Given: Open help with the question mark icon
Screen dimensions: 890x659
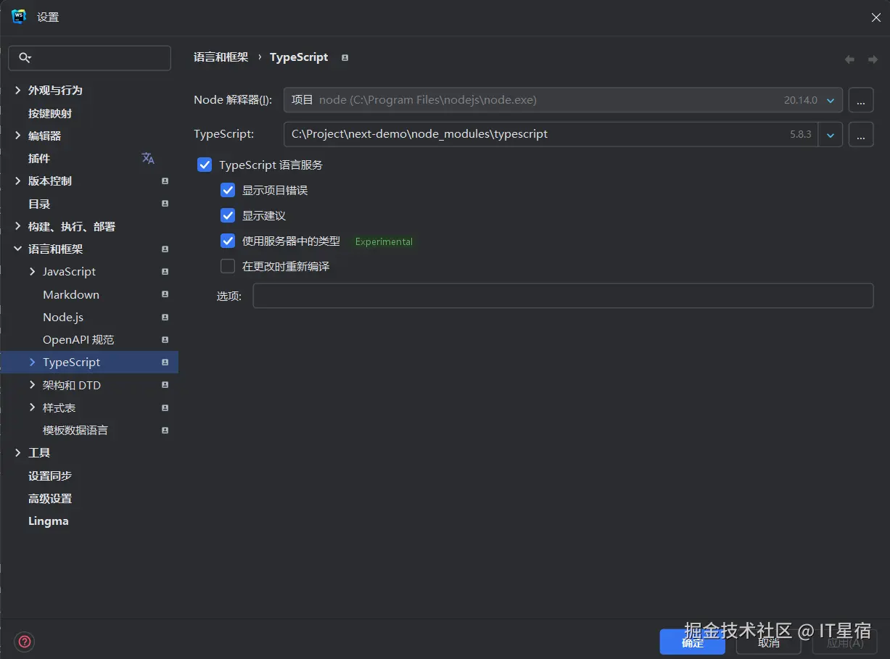Looking at the screenshot, I should click(25, 642).
